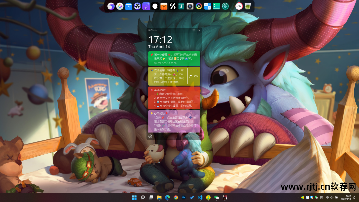
Task: Open the green panel-layout dock icon
Action: pyautogui.click(x=216, y=6)
